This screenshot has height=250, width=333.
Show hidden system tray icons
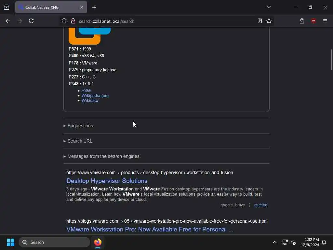click(x=274, y=242)
